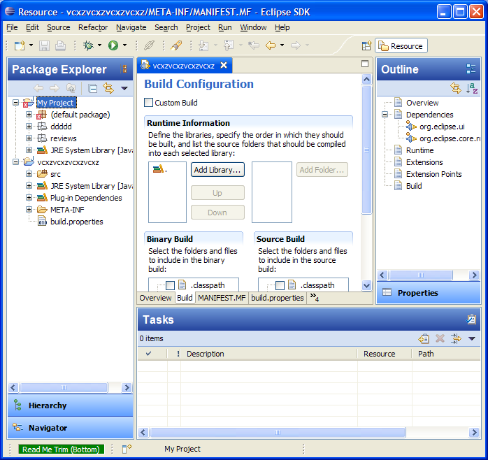Click the Filters icon in Tasks panel
The width and height of the screenshot is (488, 460).
[x=456, y=338]
